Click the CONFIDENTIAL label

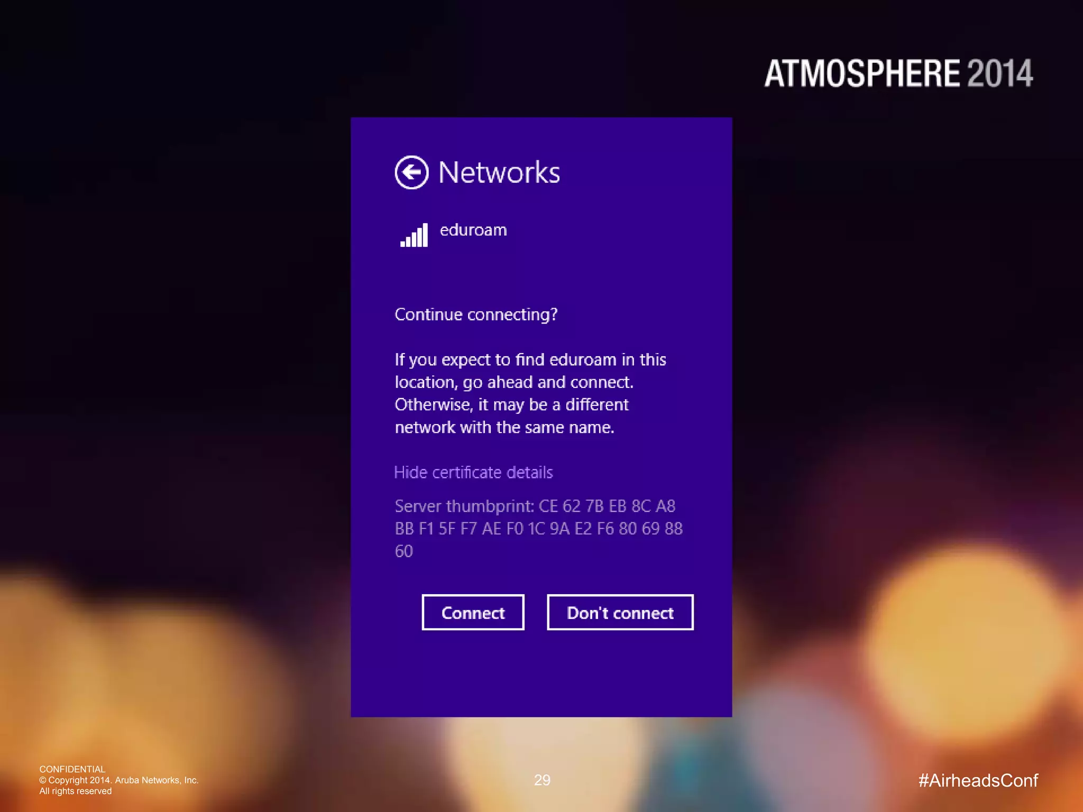[x=72, y=769]
